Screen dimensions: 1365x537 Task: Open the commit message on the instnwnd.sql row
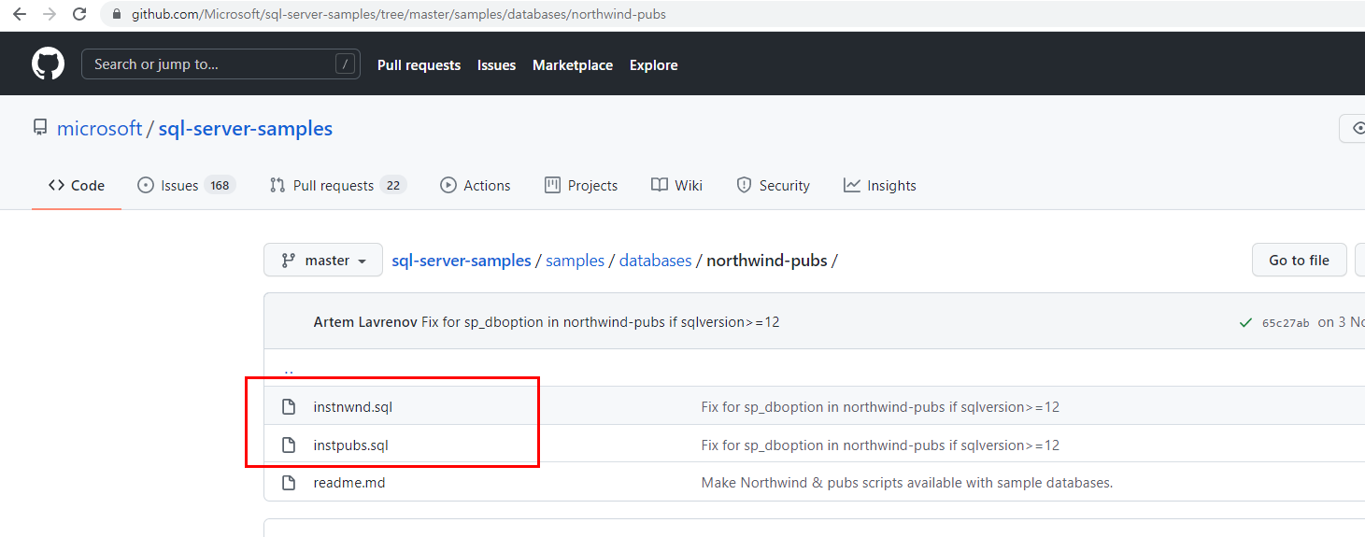[x=880, y=407]
